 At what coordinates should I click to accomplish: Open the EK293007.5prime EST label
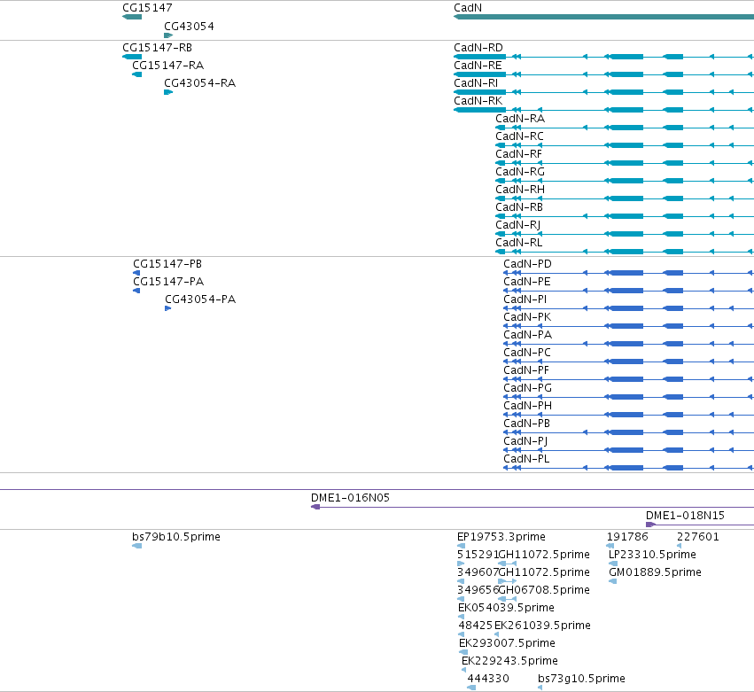tap(507, 644)
